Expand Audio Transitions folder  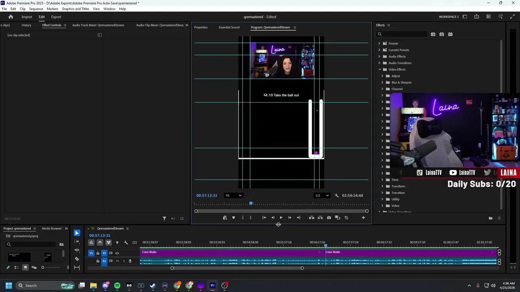379,63
